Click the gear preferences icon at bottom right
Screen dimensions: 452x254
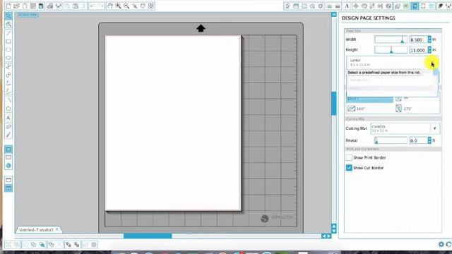[x=441, y=244]
